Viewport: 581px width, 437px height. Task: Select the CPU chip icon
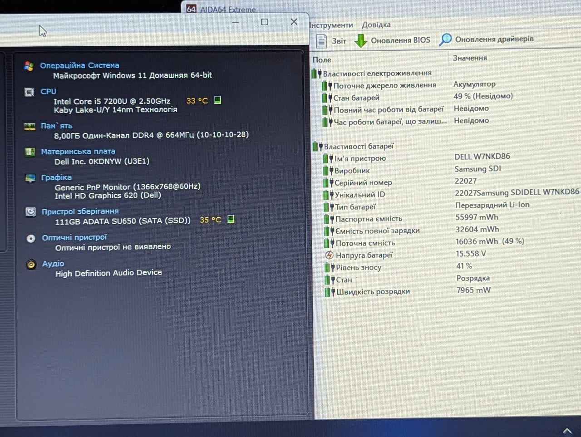click(x=29, y=92)
